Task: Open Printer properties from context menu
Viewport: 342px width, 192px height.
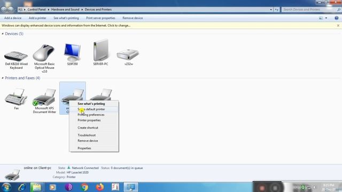Action: (x=94, y=120)
